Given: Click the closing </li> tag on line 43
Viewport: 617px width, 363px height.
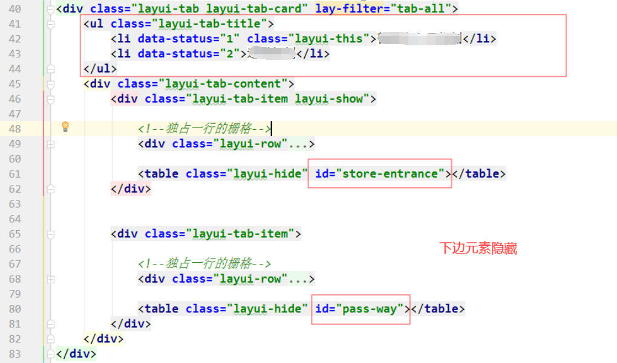Looking at the screenshot, I should coord(313,54).
